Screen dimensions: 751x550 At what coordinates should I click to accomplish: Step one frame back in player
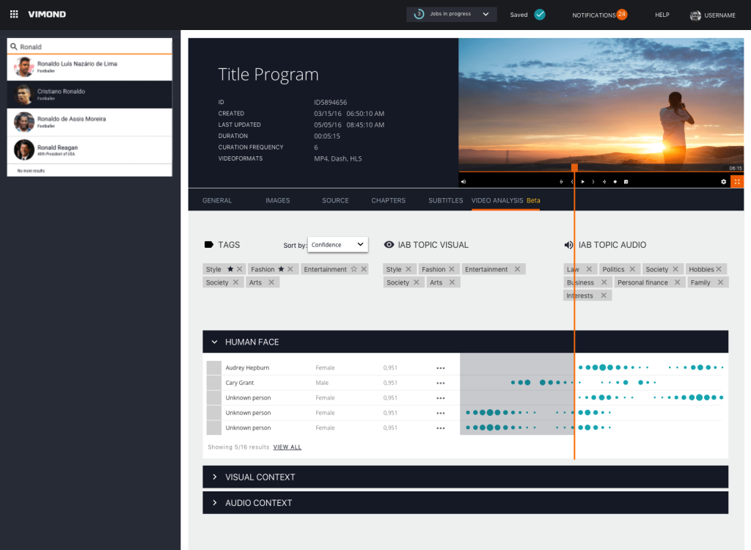(572, 182)
